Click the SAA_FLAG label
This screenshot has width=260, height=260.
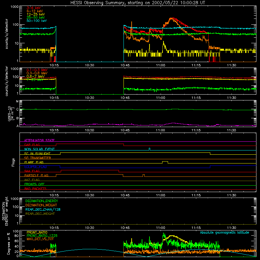[32, 171]
